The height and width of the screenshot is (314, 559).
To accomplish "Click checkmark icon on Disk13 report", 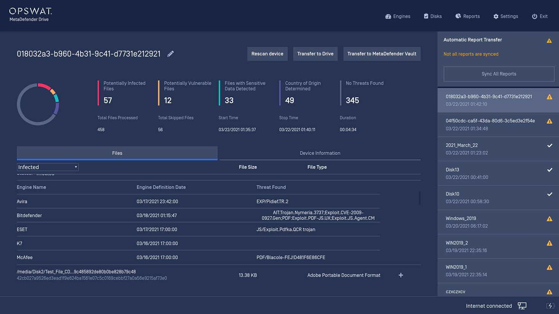I will tap(549, 170).
